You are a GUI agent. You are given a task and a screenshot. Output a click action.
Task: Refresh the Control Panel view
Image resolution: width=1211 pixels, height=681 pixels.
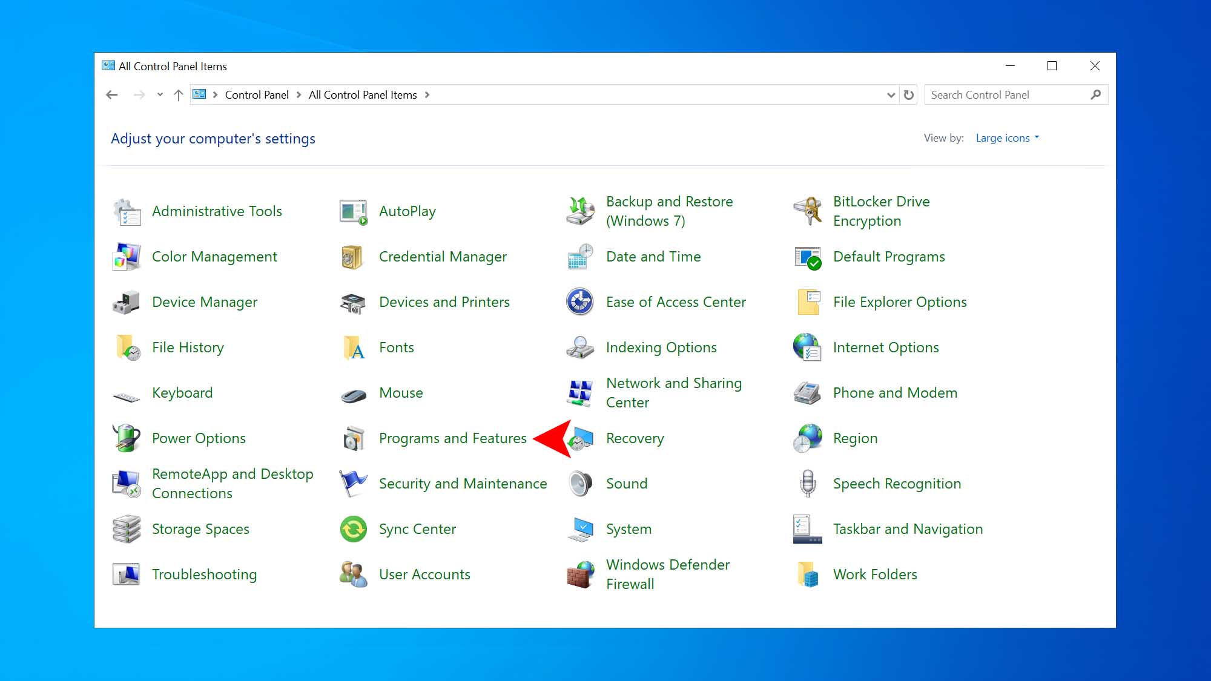click(909, 95)
